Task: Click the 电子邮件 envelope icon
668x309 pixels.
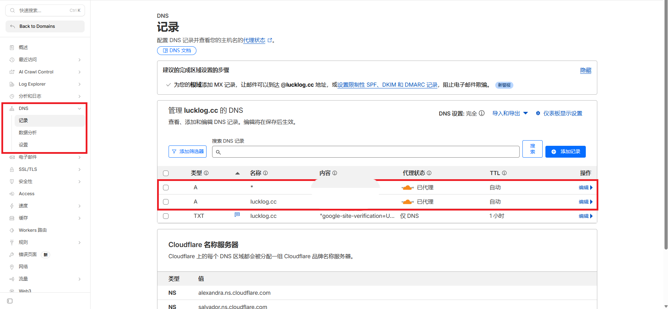Action: click(12, 157)
